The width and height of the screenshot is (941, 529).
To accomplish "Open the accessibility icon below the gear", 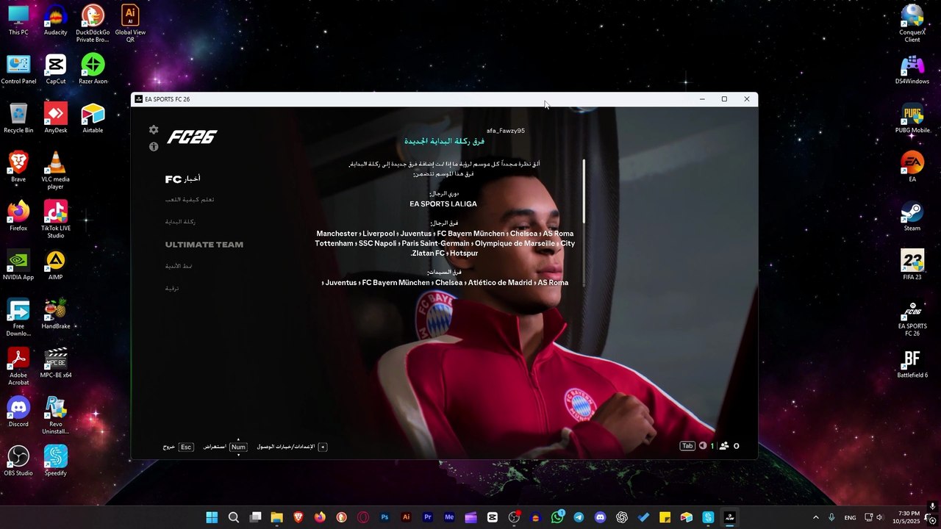I will (x=154, y=147).
